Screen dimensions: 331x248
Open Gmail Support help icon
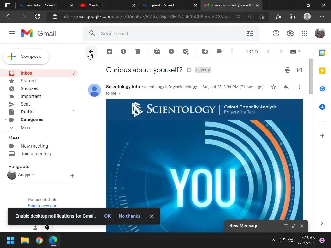click(x=276, y=33)
